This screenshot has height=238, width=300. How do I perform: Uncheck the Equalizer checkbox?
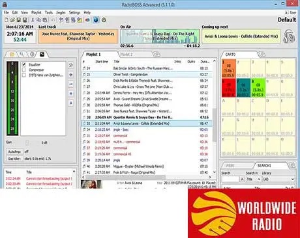coord(24,64)
